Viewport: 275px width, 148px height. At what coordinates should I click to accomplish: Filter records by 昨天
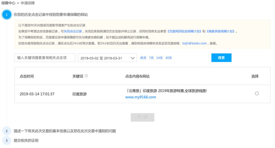pos(143,58)
